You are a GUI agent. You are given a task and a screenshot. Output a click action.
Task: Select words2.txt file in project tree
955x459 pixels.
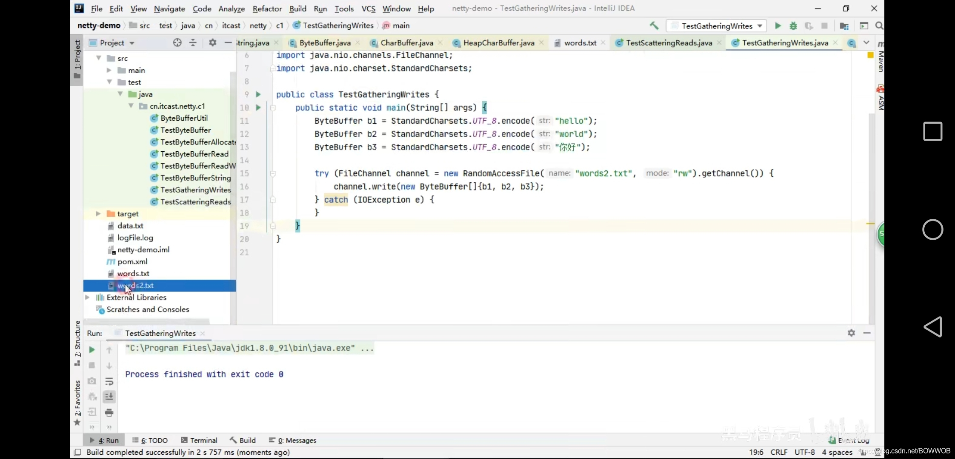tap(135, 285)
